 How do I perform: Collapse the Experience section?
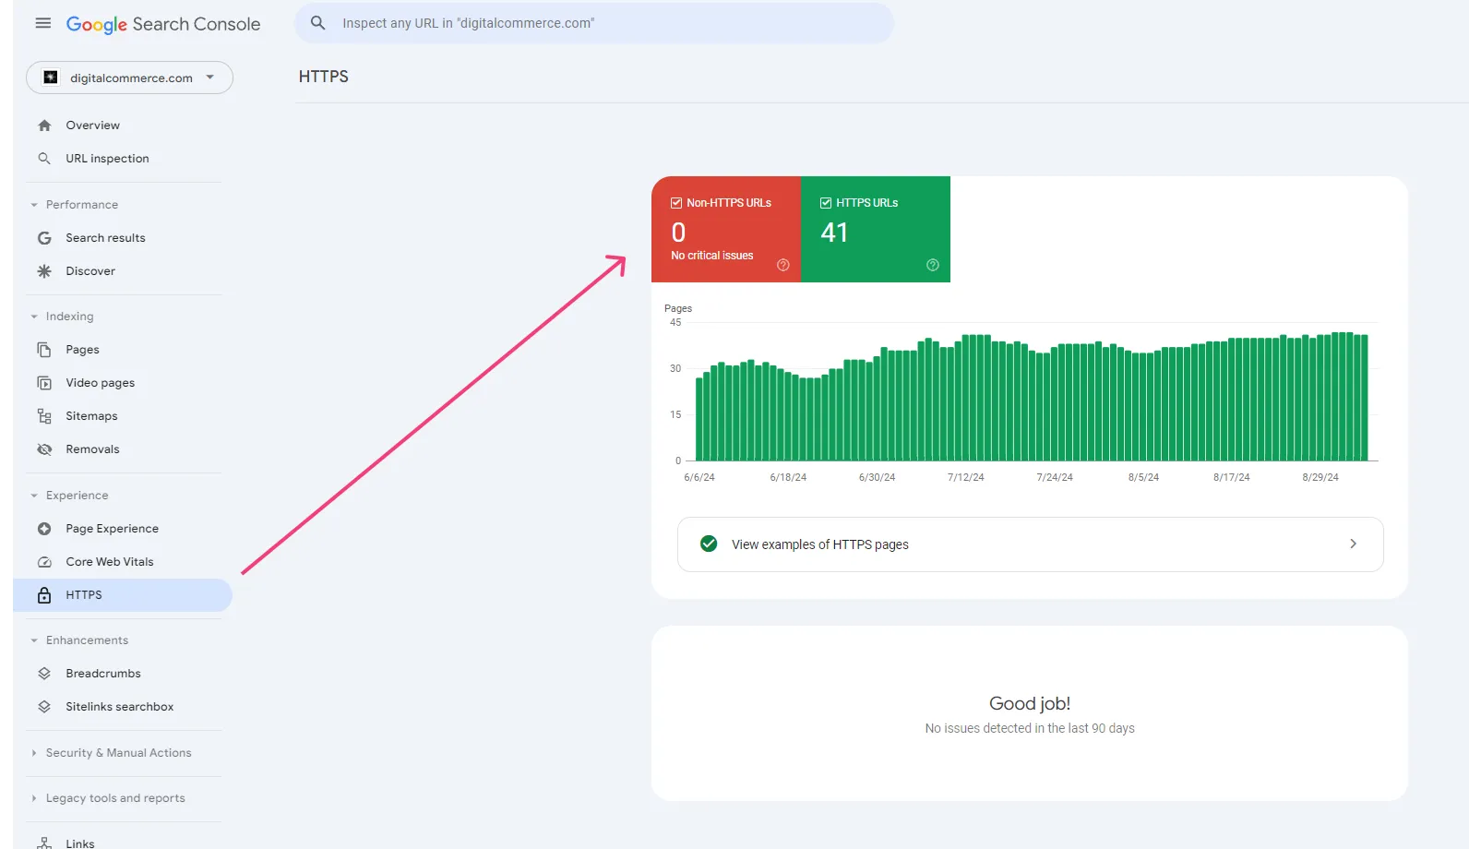click(x=34, y=496)
